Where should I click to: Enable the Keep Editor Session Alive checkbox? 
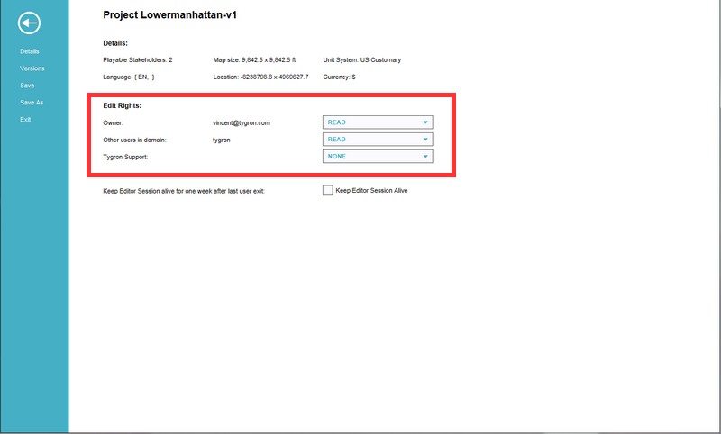click(328, 191)
